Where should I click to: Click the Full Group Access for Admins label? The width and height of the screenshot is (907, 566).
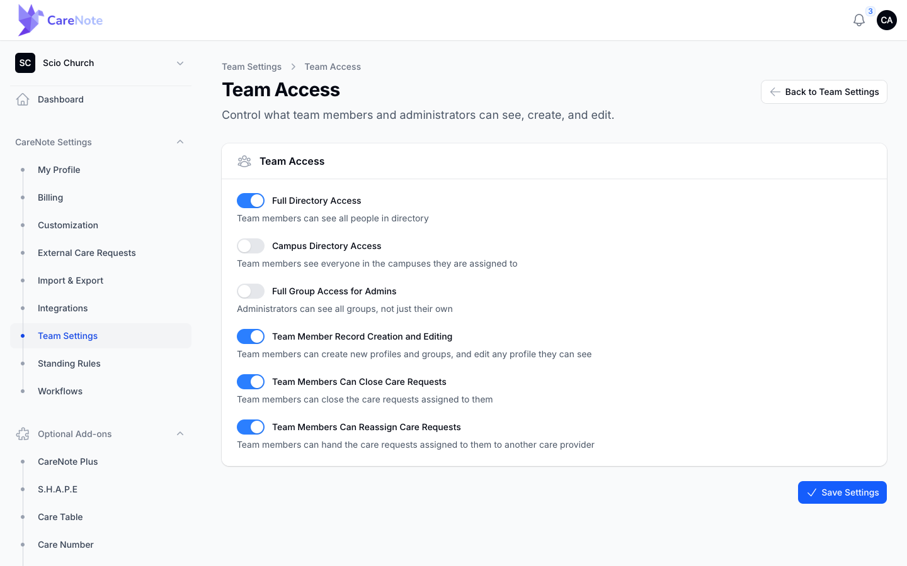(x=334, y=291)
